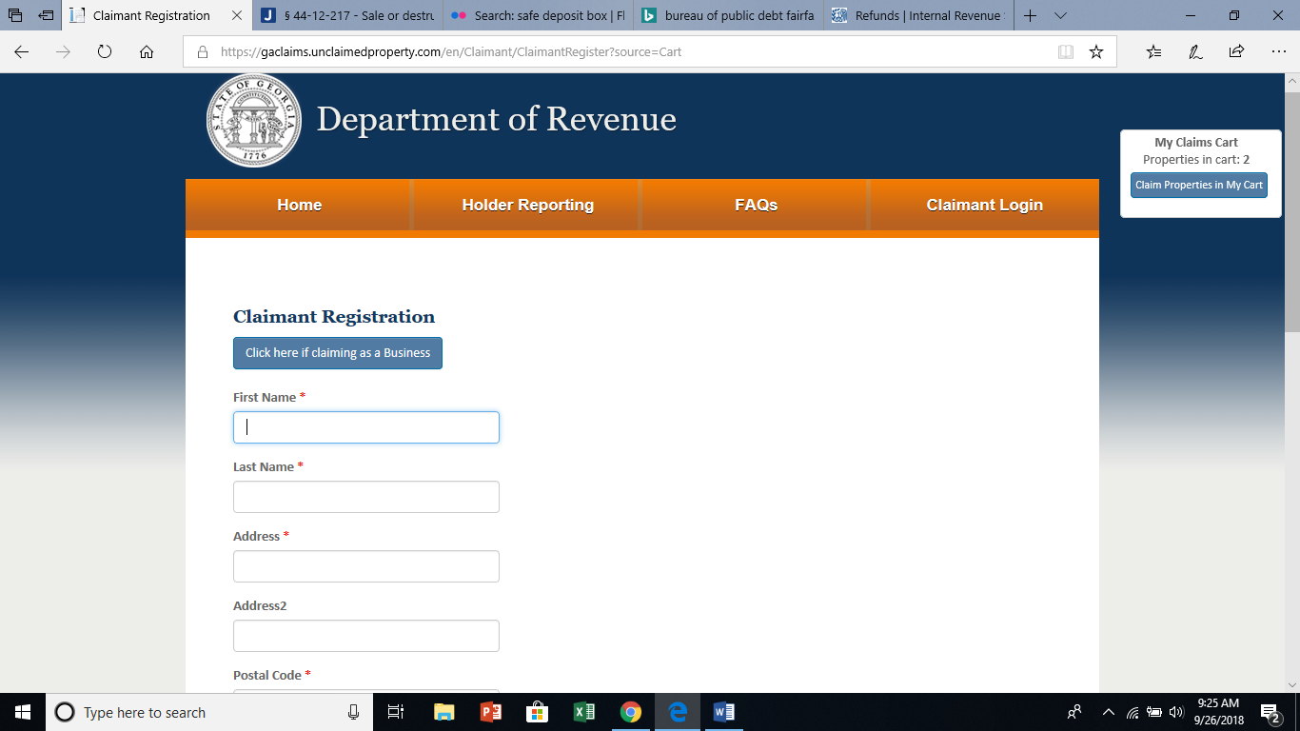
Task: Click the Make a Web Note pen icon
Action: tap(1195, 51)
